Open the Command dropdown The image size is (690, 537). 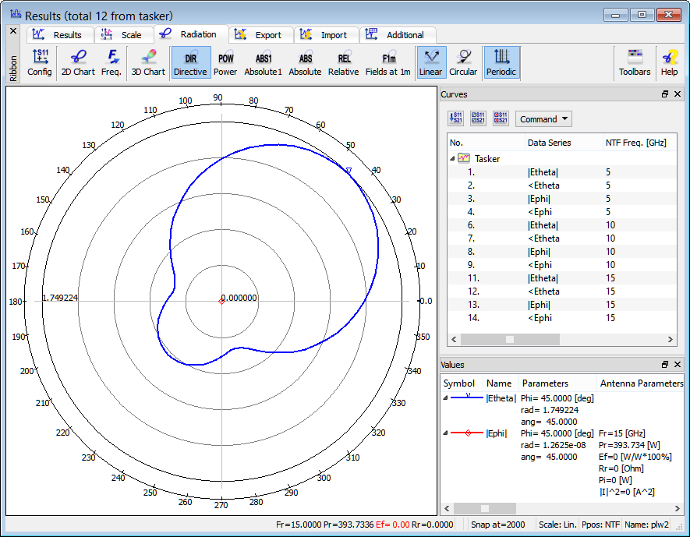(543, 119)
